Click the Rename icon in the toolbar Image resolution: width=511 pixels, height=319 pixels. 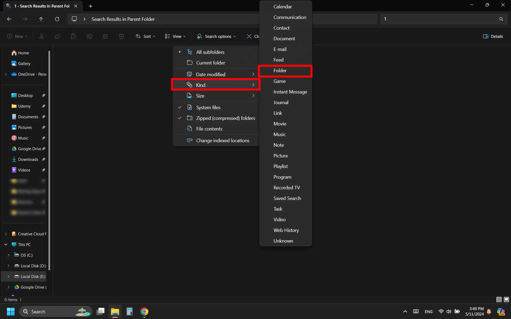[90, 36]
